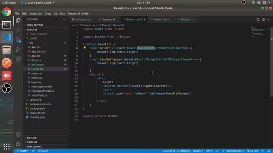Open the Manage gear icon
The image size is (273, 153).
pos(18,144)
